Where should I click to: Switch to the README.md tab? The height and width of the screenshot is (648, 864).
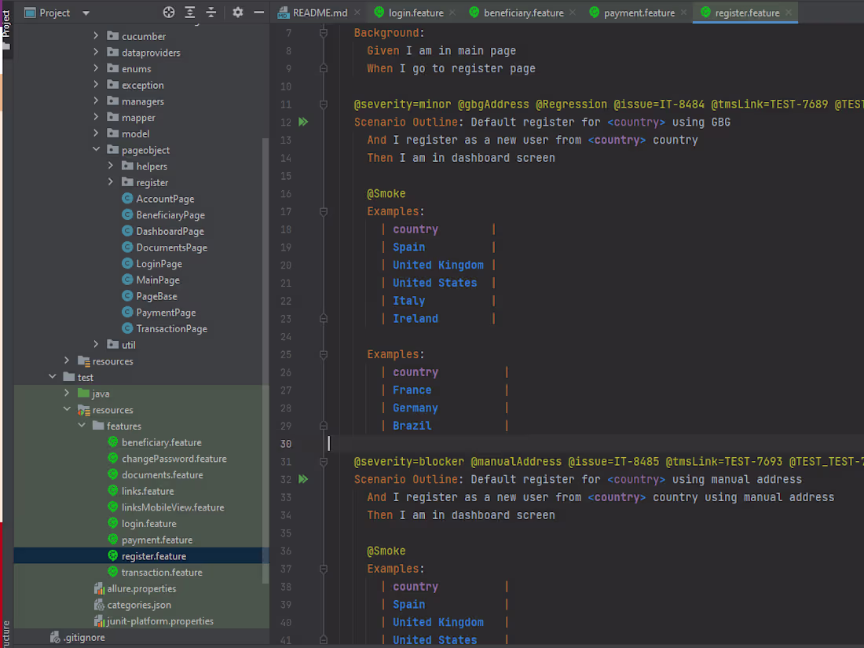point(318,12)
